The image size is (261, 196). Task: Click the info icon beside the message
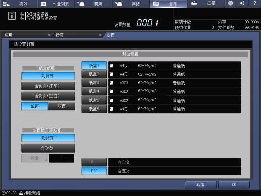(12, 16)
